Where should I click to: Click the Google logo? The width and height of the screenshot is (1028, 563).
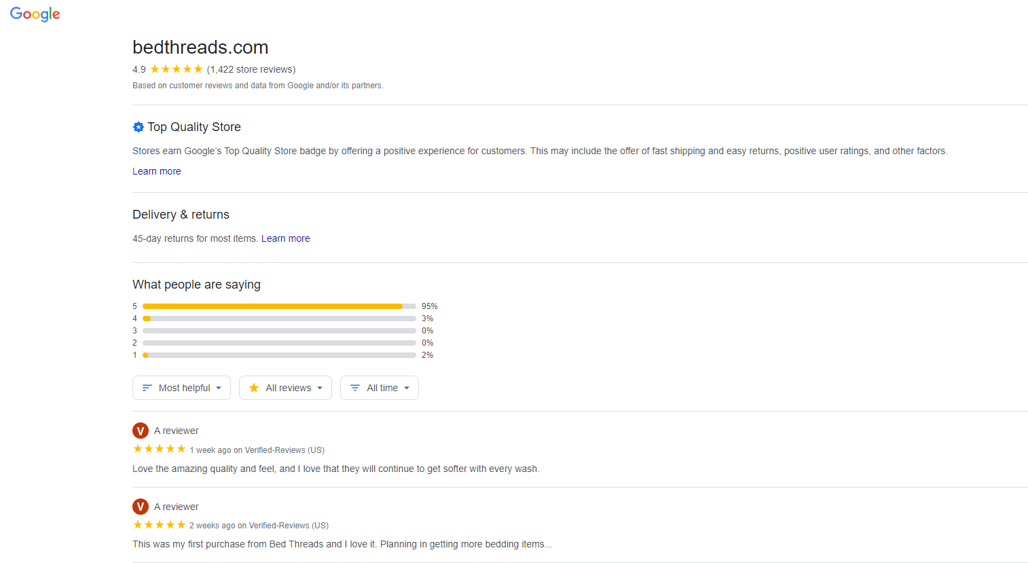pyautogui.click(x=35, y=14)
